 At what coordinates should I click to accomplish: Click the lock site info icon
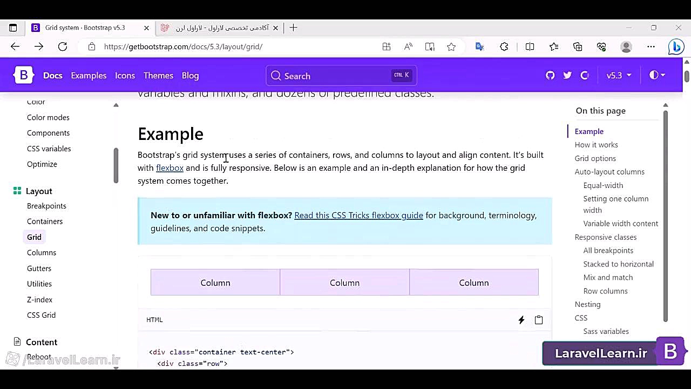pyautogui.click(x=92, y=47)
